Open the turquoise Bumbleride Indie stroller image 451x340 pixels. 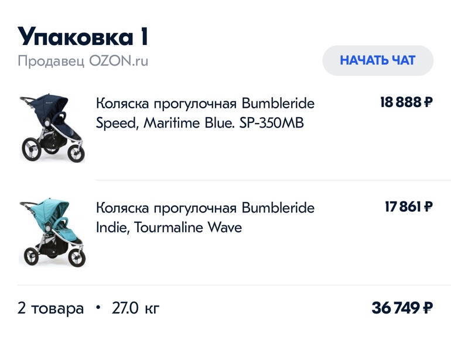[x=52, y=233]
